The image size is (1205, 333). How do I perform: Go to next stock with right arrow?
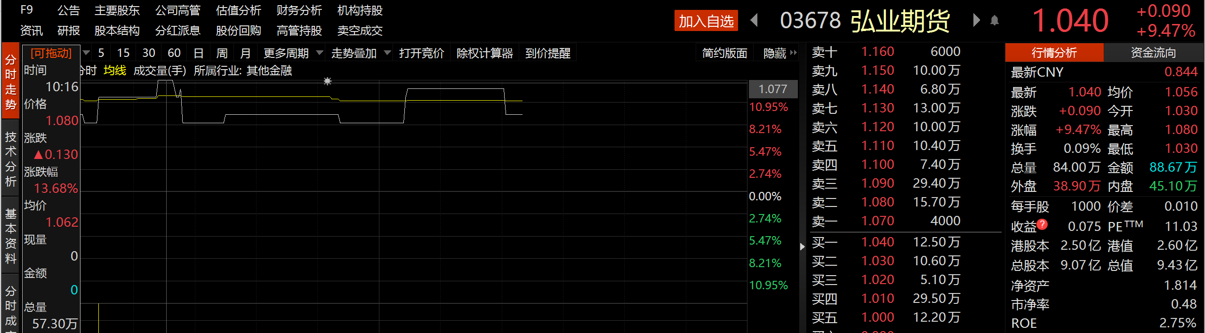pos(976,20)
